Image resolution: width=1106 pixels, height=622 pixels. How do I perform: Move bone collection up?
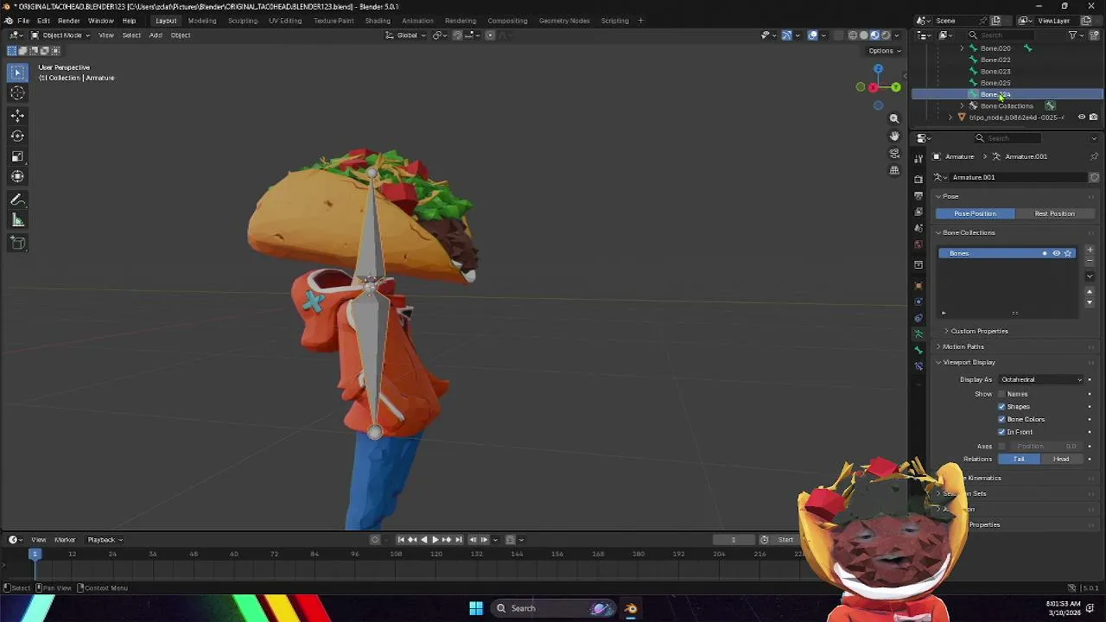coord(1090,292)
